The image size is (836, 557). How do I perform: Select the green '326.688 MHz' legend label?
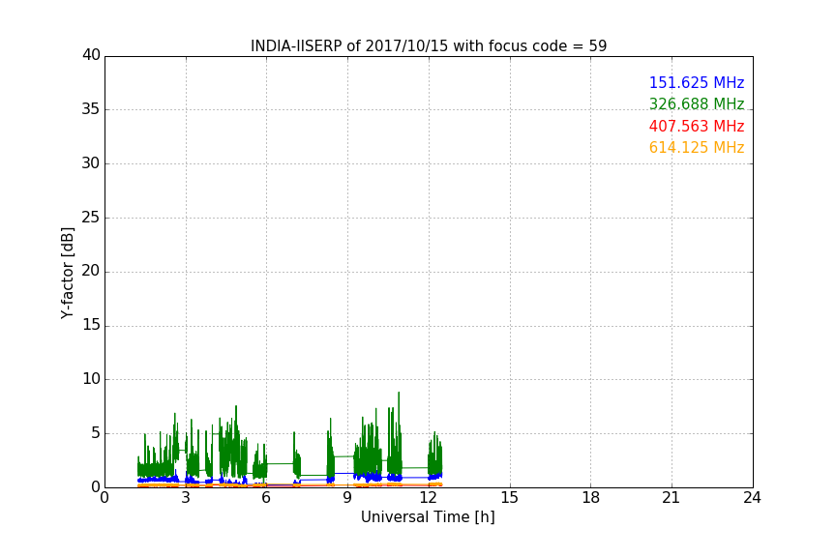(x=697, y=104)
